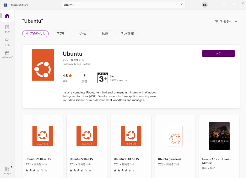Click the search box containing Ubuntu
This screenshot has width=246, height=180.
point(123,5)
